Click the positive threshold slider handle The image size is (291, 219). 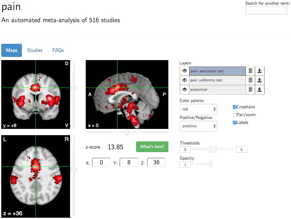215,149
